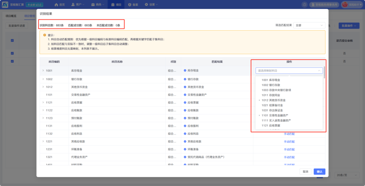Click the 交易性金融资产 name cell in row 1101
This screenshot has height=186, width=365.
[117, 95]
